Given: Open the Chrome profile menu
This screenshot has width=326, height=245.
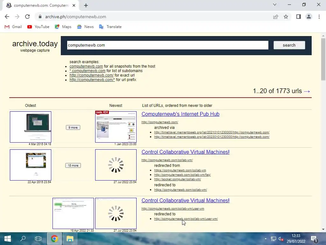Looking at the screenshot, I should click(309, 17).
